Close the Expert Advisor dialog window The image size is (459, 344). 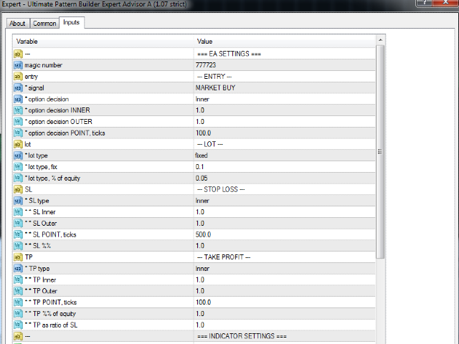pyautogui.click(x=445, y=3)
